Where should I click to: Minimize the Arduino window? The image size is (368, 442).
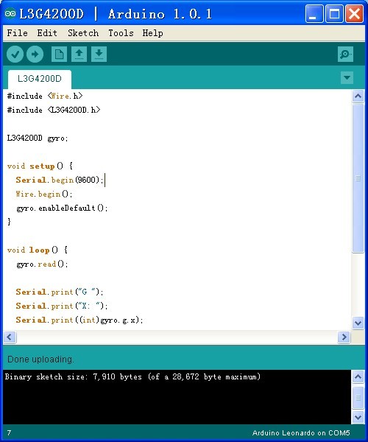314,13
